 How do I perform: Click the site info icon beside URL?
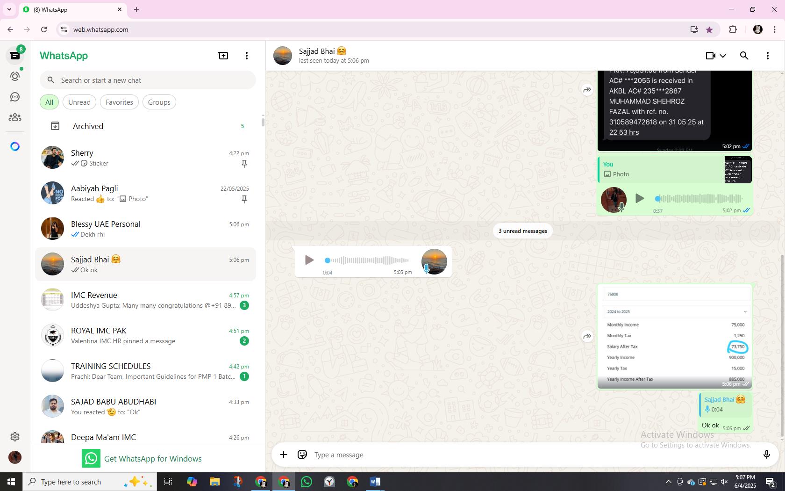click(x=64, y=29)
